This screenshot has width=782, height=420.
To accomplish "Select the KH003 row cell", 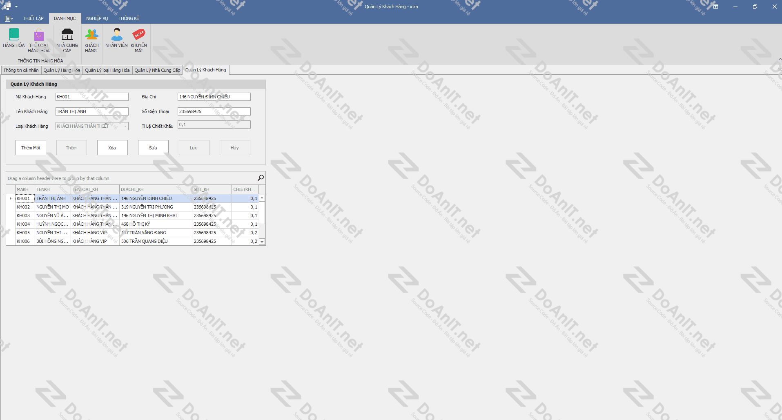I will 25,216.
